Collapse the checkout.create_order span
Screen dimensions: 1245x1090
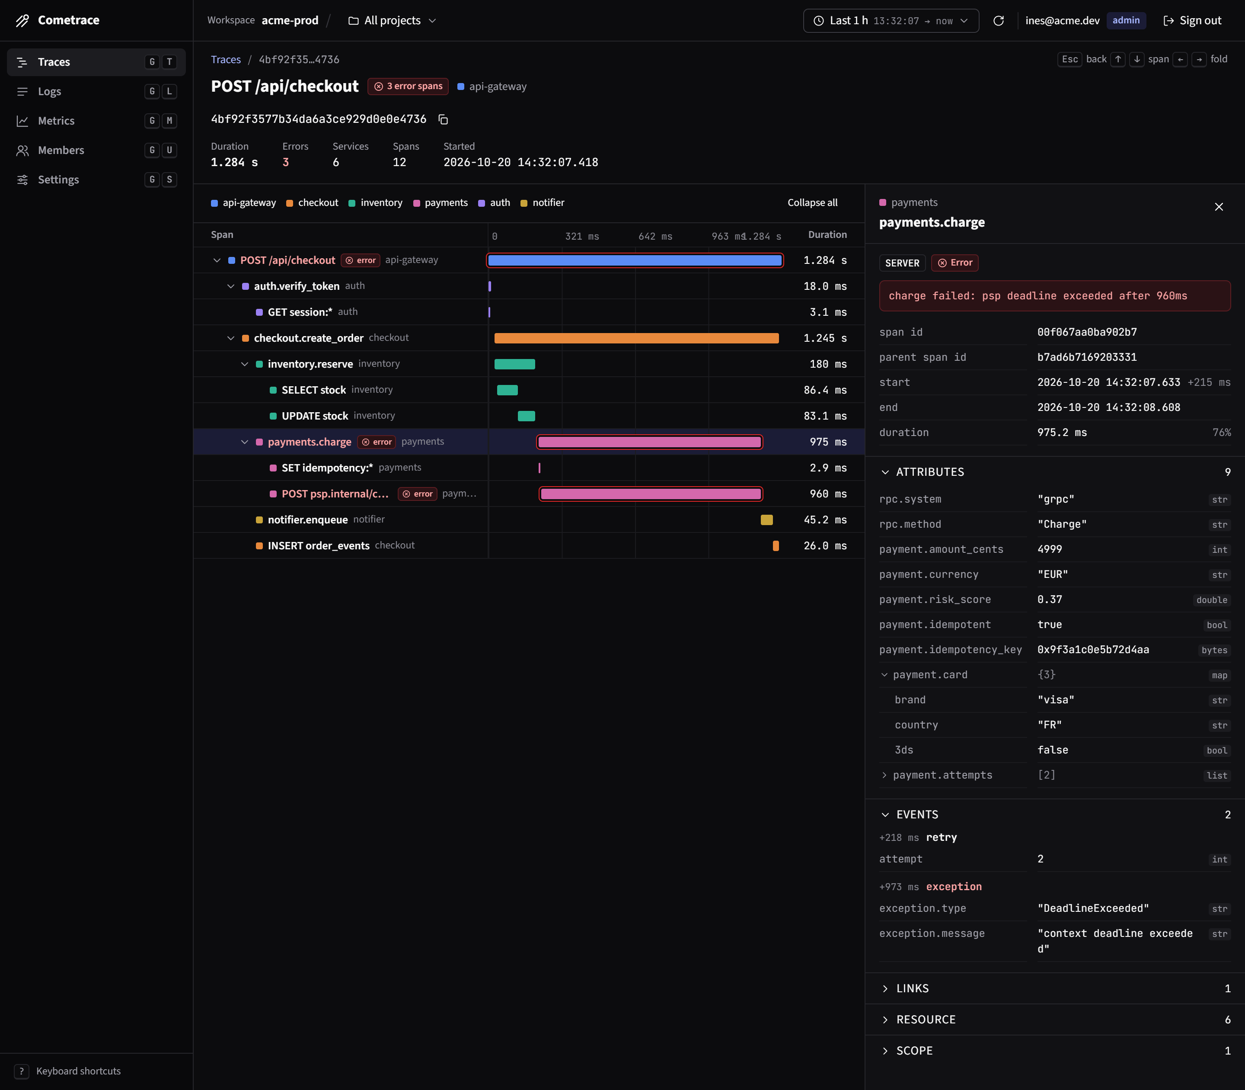tap(231, 338)
